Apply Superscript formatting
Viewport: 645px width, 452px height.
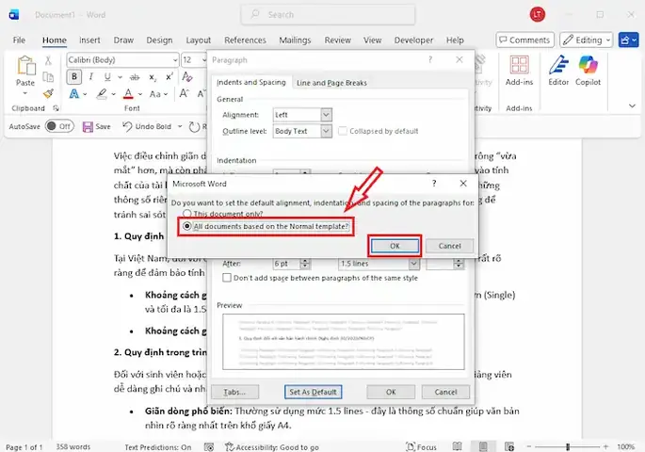[169, 76]
